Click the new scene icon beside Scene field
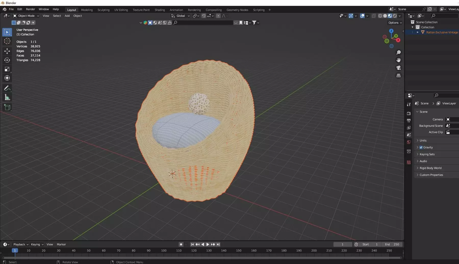Image resolution: width=459 pixels, height=264 pixels. point(430,9)
